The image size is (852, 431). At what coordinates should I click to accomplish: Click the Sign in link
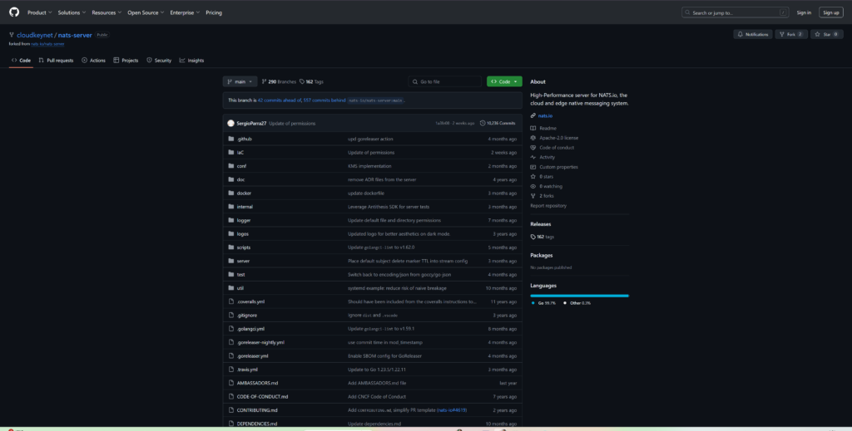click(804, 12)
